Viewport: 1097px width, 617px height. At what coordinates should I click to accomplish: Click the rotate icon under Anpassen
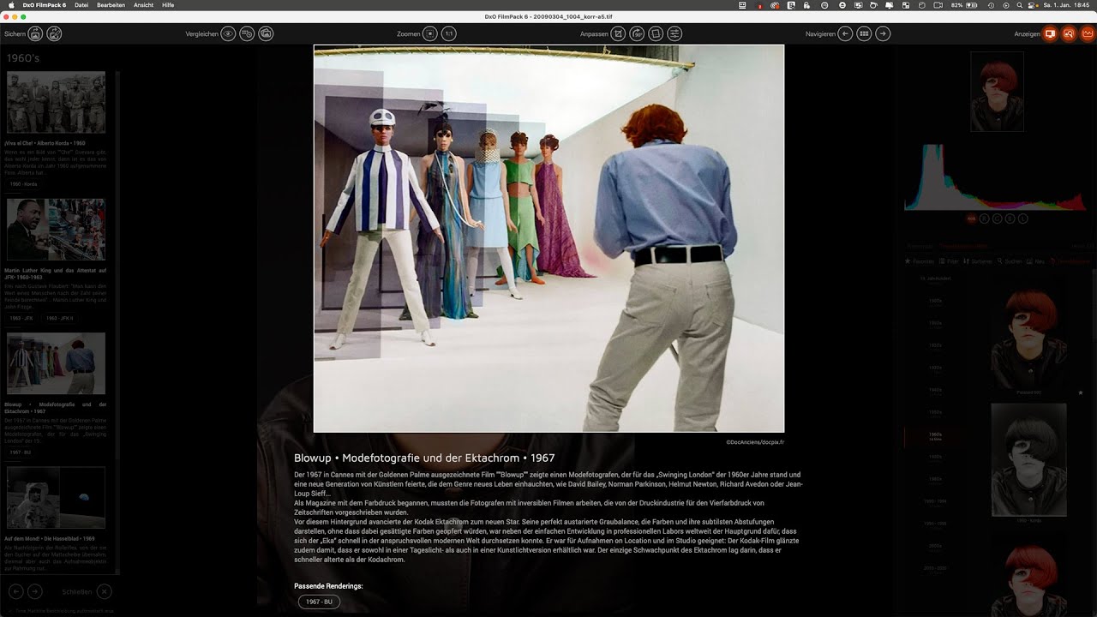pos(638,34)
